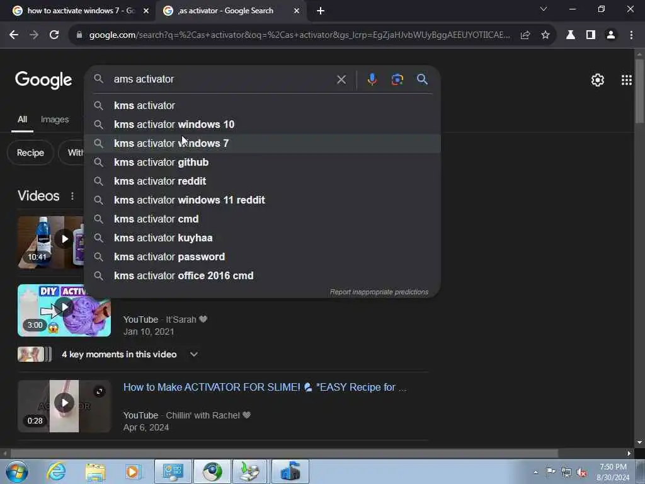Choose 'kms activator windows 11 reddit'
This screenshot has height=484, width=645.
point(262,200)
